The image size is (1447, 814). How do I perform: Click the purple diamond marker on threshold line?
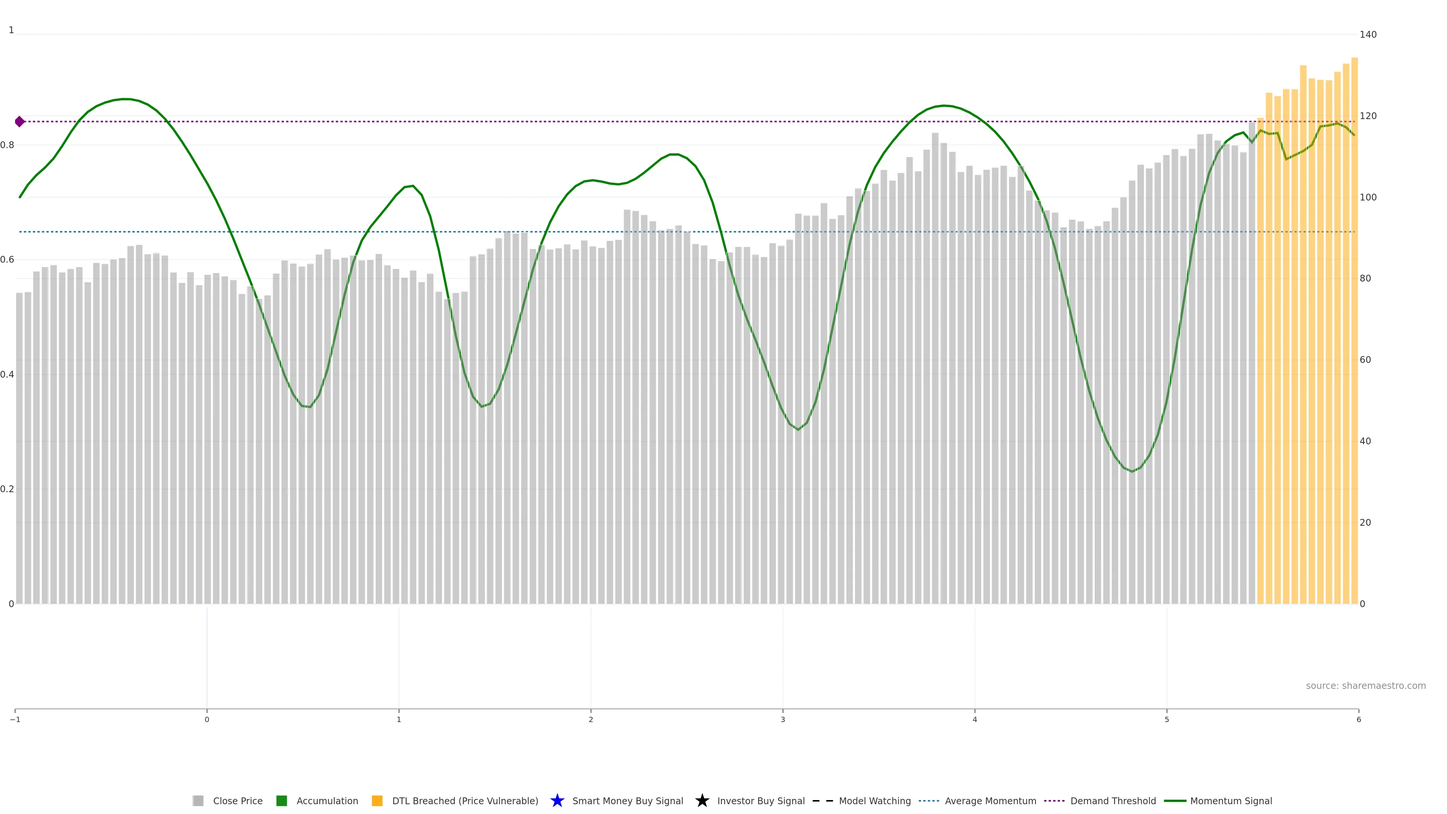[x=20, y=121]
